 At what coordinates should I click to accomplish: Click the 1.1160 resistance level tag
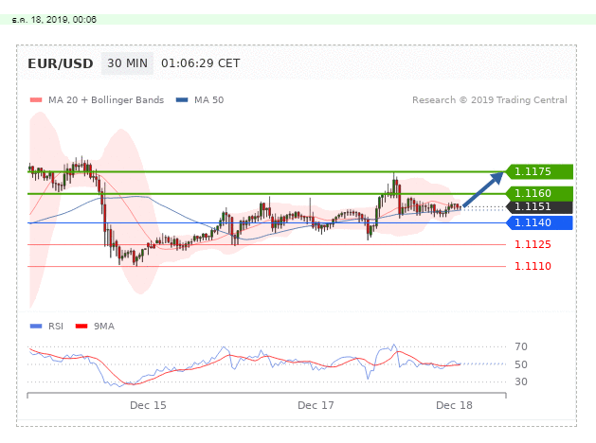[539, 194]
